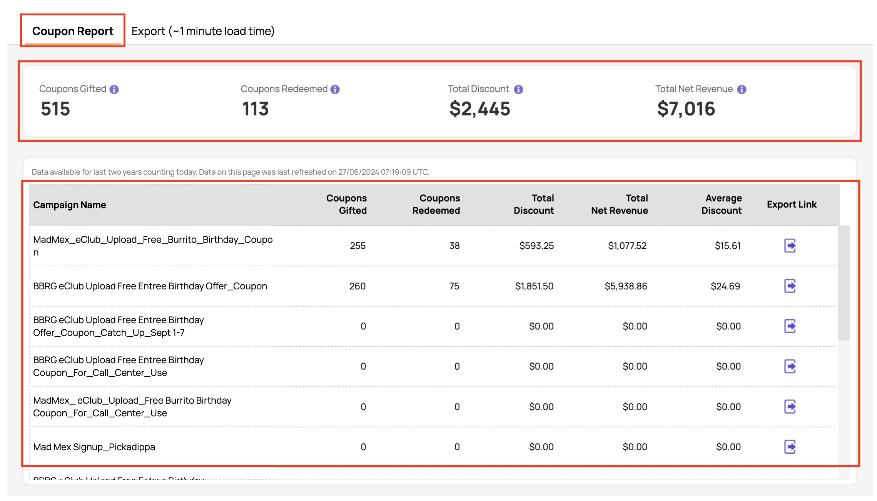Select BBRG eClub Upload Free Entree Birthday Offer_Coupon name
This screenshot has height=501, width=877.
click(150, 286)
